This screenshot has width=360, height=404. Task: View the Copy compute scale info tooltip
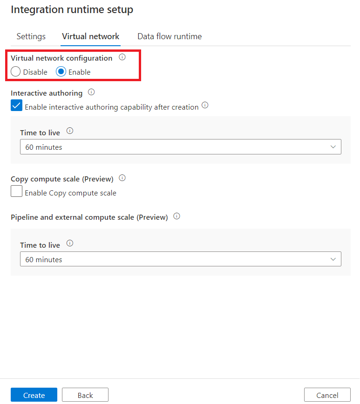pyautogui.click(x=122, y=178)
